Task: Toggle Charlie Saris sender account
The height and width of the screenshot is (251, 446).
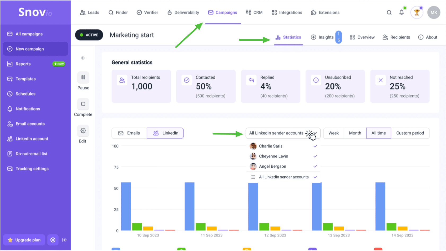Action: point(283,146)
